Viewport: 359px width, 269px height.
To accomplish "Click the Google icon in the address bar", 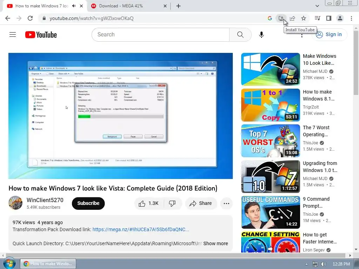I will (270, 18).
